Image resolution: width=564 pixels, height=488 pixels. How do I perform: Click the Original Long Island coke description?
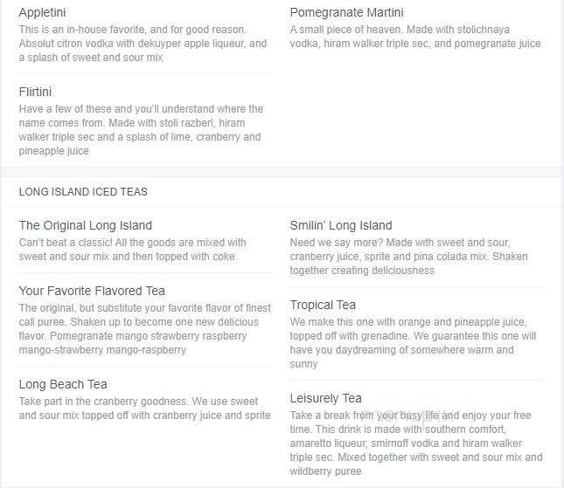[132, 250]
